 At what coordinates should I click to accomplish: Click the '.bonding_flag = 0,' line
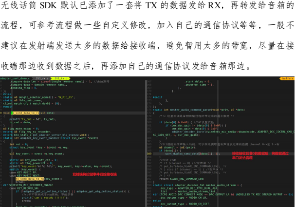tap(23, 88)
